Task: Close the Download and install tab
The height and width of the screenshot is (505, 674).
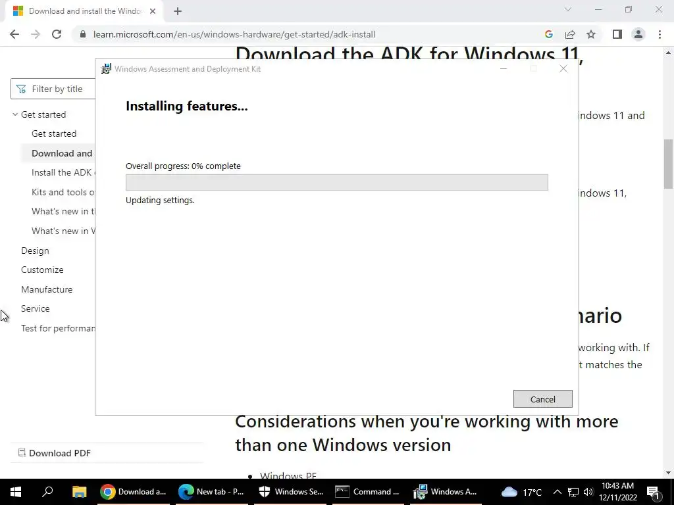Action: [x=153, y=11]
